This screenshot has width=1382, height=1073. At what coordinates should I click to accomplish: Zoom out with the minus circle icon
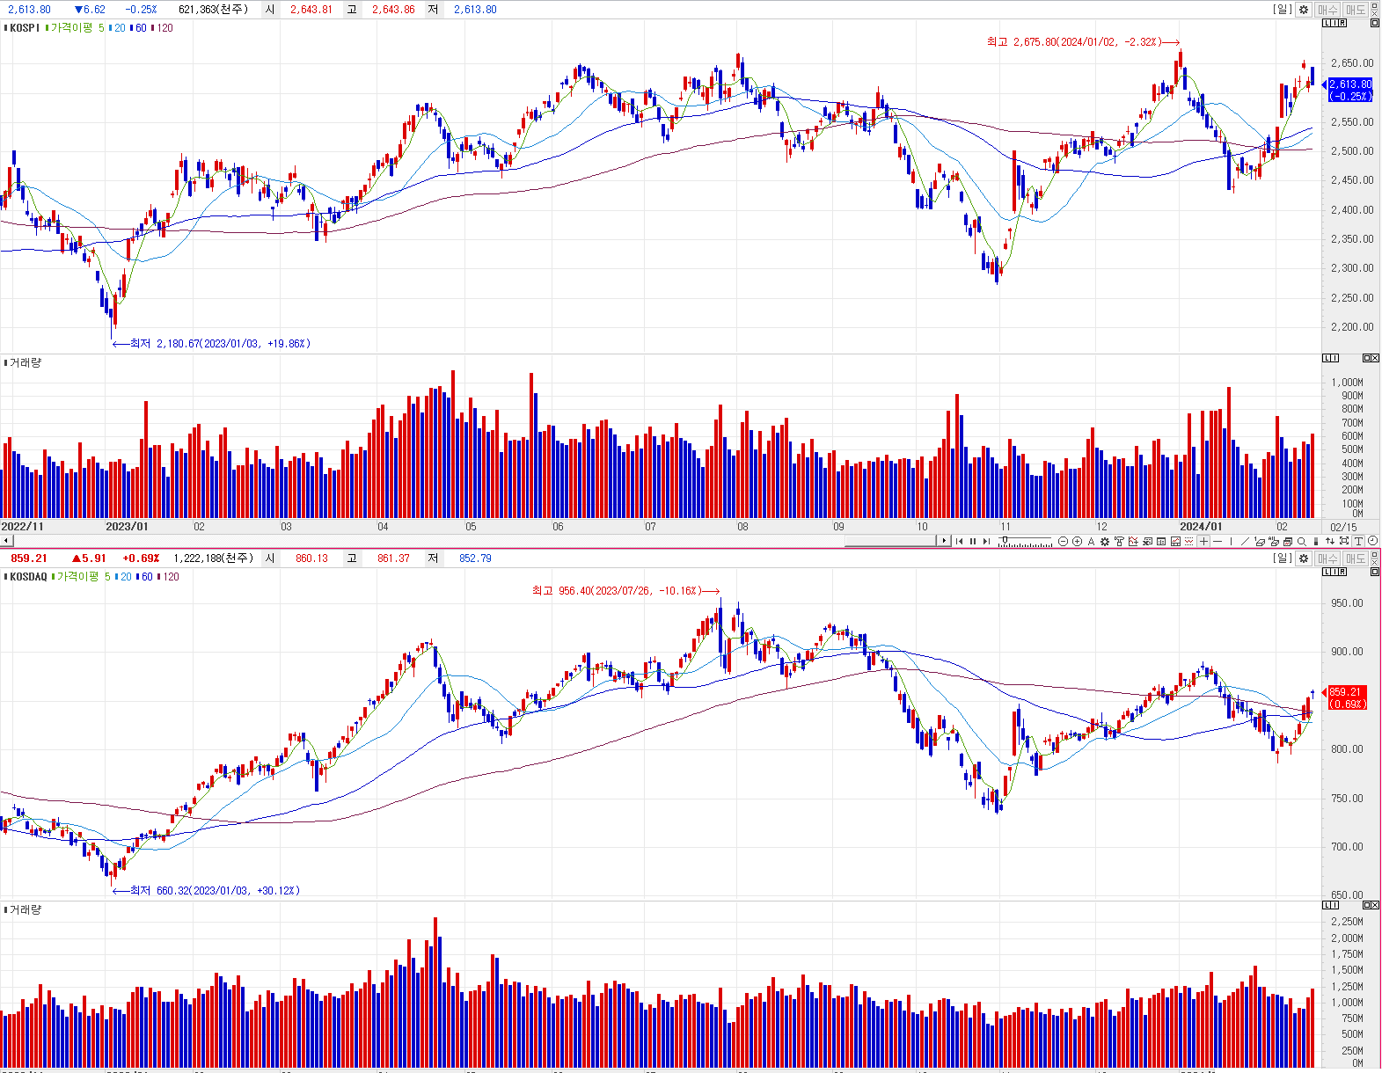tap(1063, 541)
